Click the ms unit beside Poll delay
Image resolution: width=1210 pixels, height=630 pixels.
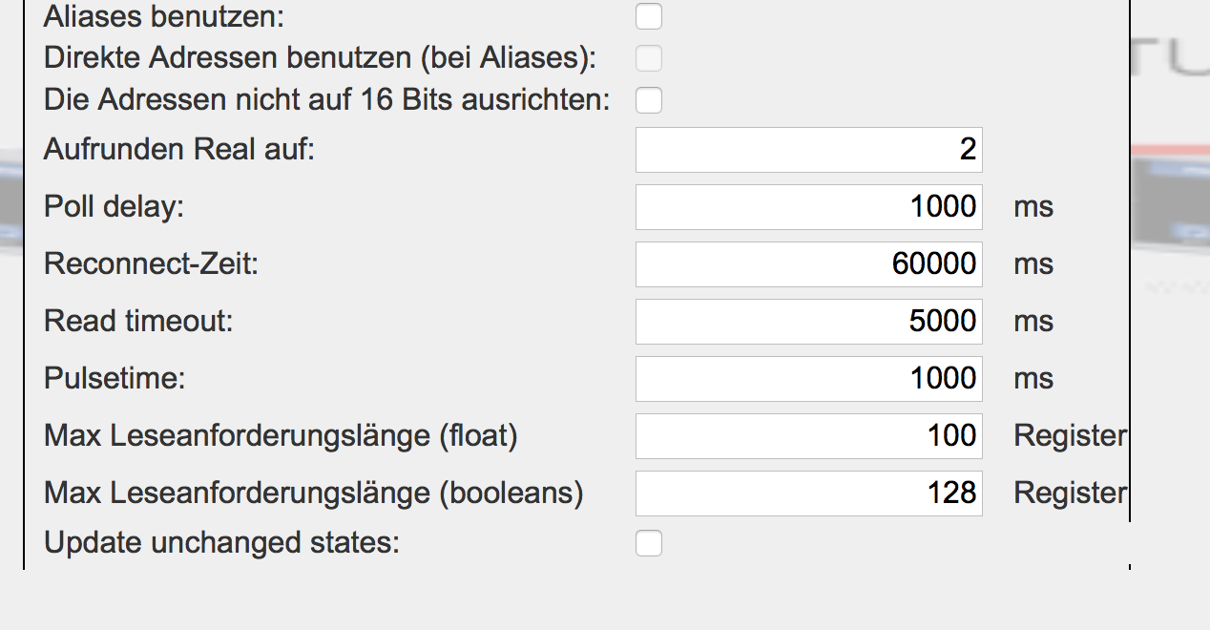click(x=1033, y=208)
